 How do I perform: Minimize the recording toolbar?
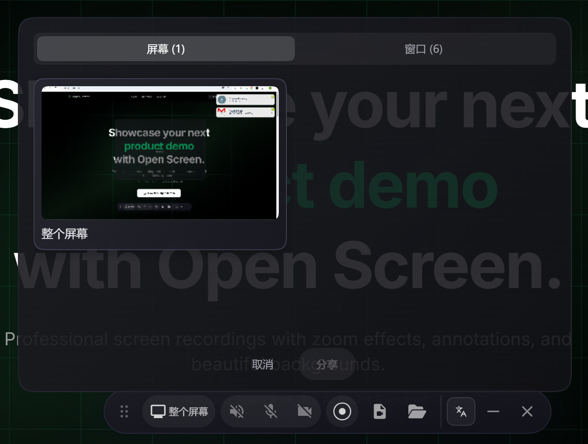[x=493, y=411]
